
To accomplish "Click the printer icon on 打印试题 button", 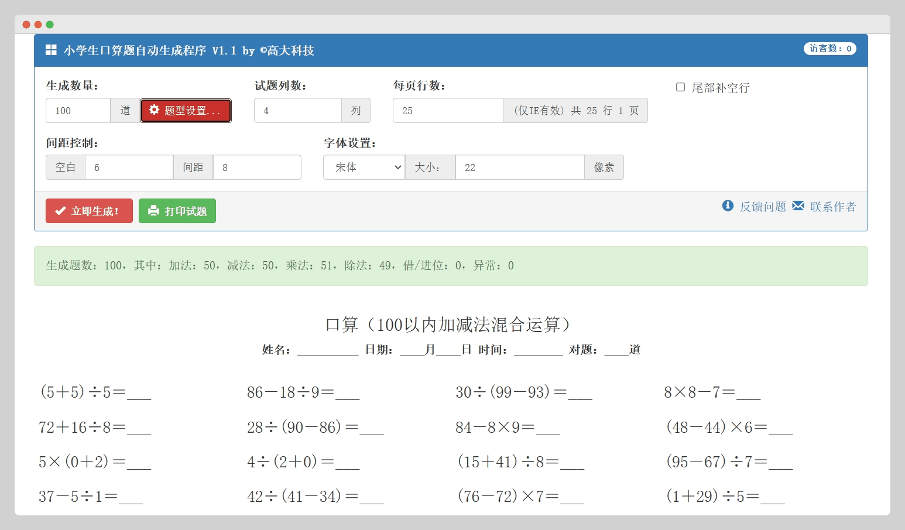I will [x=153, y=211].
